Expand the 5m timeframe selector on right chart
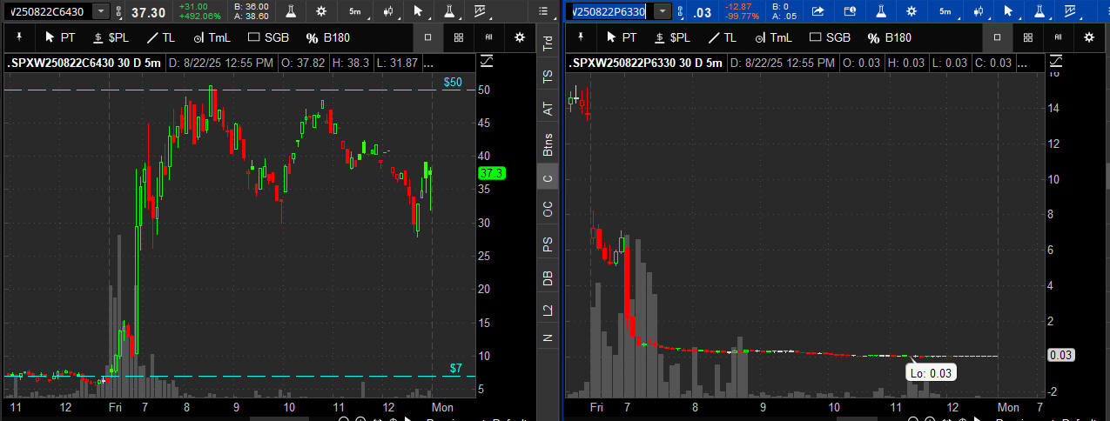The width and height of the screenshot is (1110, 421). [x=945, y=11]
